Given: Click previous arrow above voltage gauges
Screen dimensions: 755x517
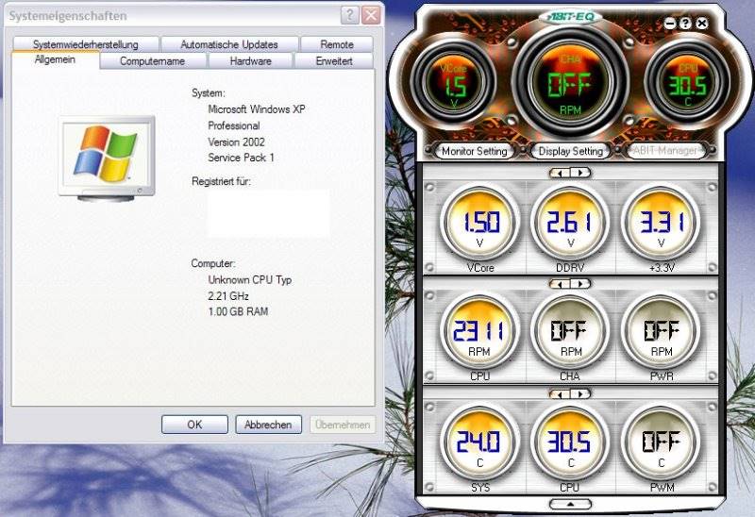Looking at the screenshot, I should click(x=560, y=173).
